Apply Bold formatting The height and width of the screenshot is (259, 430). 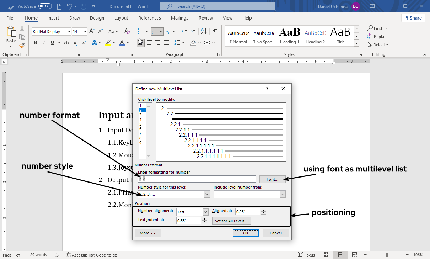coord(36,43)
